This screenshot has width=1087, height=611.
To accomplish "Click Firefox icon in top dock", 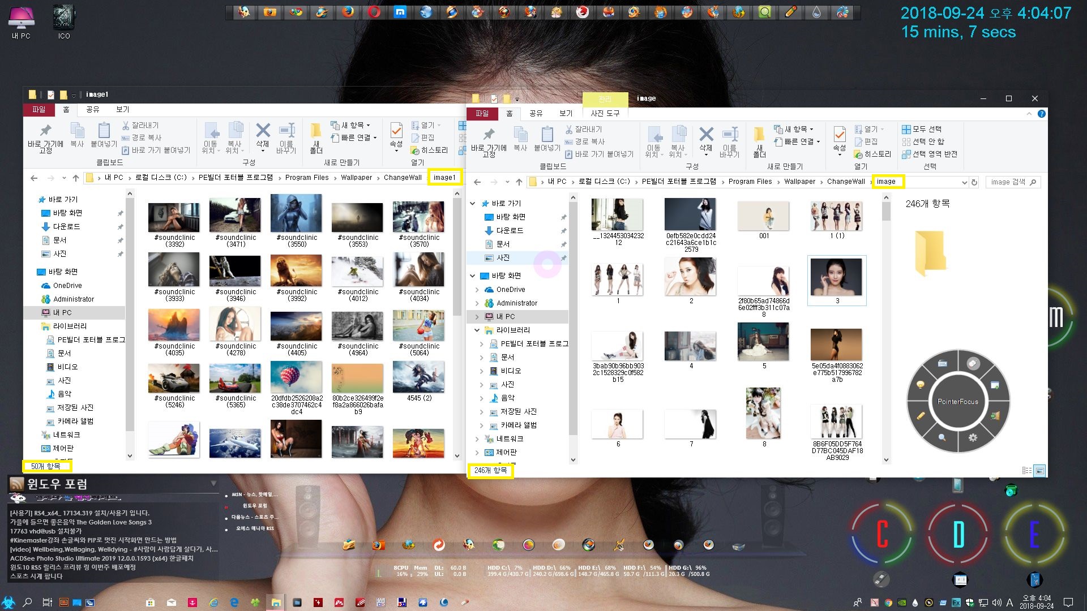I will coord(348,12).
